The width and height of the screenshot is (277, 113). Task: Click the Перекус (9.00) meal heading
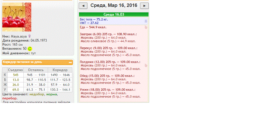[x=109, y=48]
